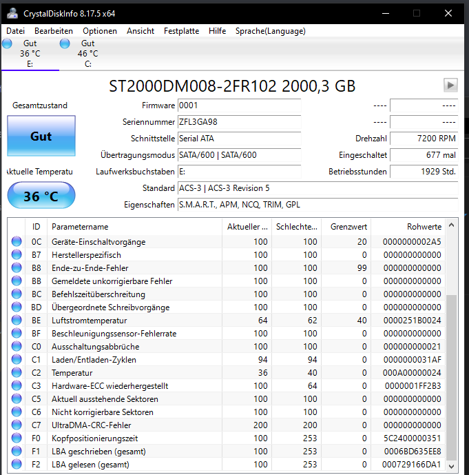Click status orb of Ende-zu-Ende-Fehler row
Viewport: 469px width, 475px height.
17,267
